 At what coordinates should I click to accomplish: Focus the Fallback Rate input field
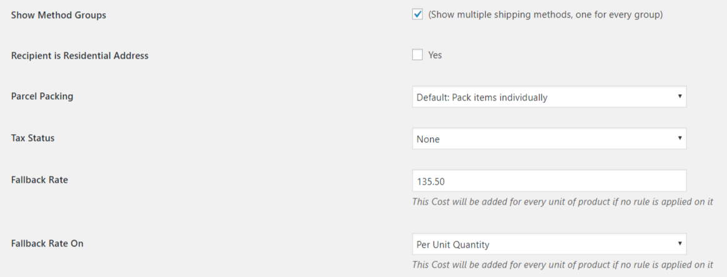click(549, 181)
